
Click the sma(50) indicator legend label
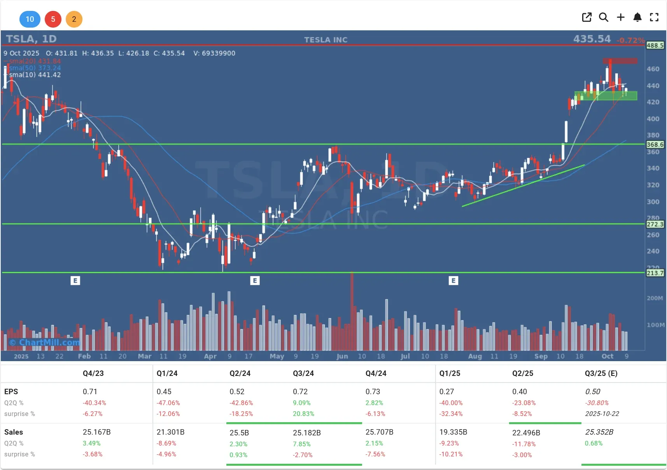tap(35, 68)
